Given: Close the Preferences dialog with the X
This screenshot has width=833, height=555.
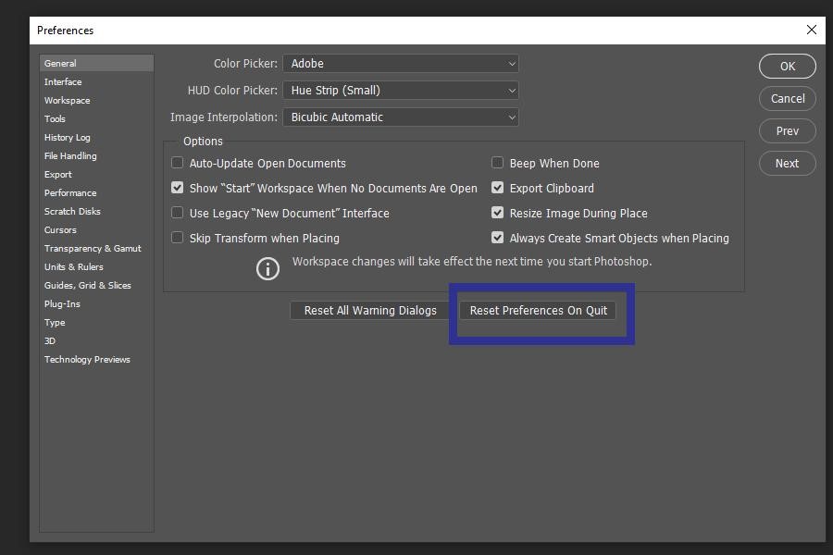Looking at the screenshot, I should point(811,30).
